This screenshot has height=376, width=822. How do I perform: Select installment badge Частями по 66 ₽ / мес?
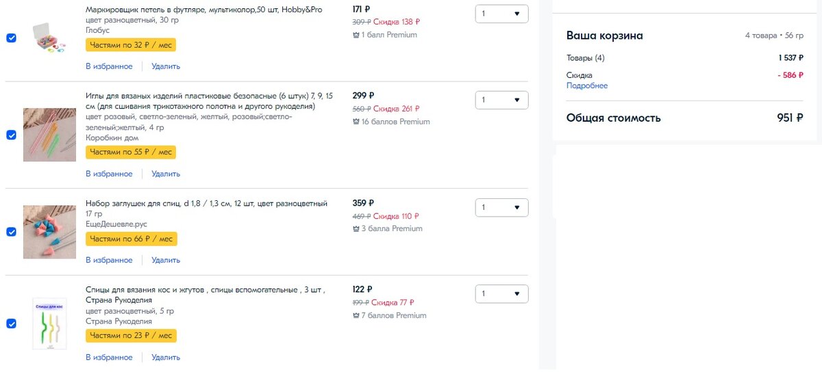coord(131,239)
